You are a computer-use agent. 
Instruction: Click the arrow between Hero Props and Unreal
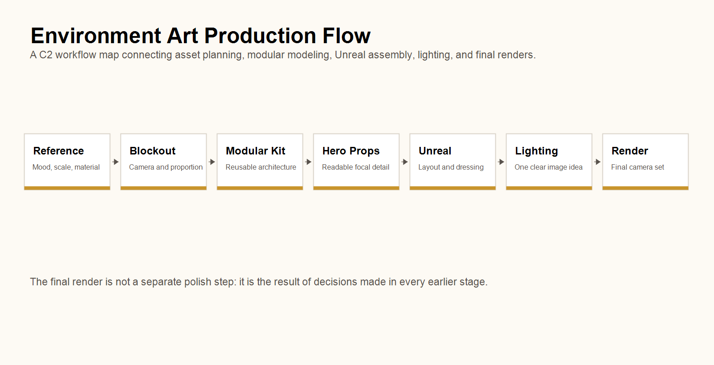click(x=405, y=162)
